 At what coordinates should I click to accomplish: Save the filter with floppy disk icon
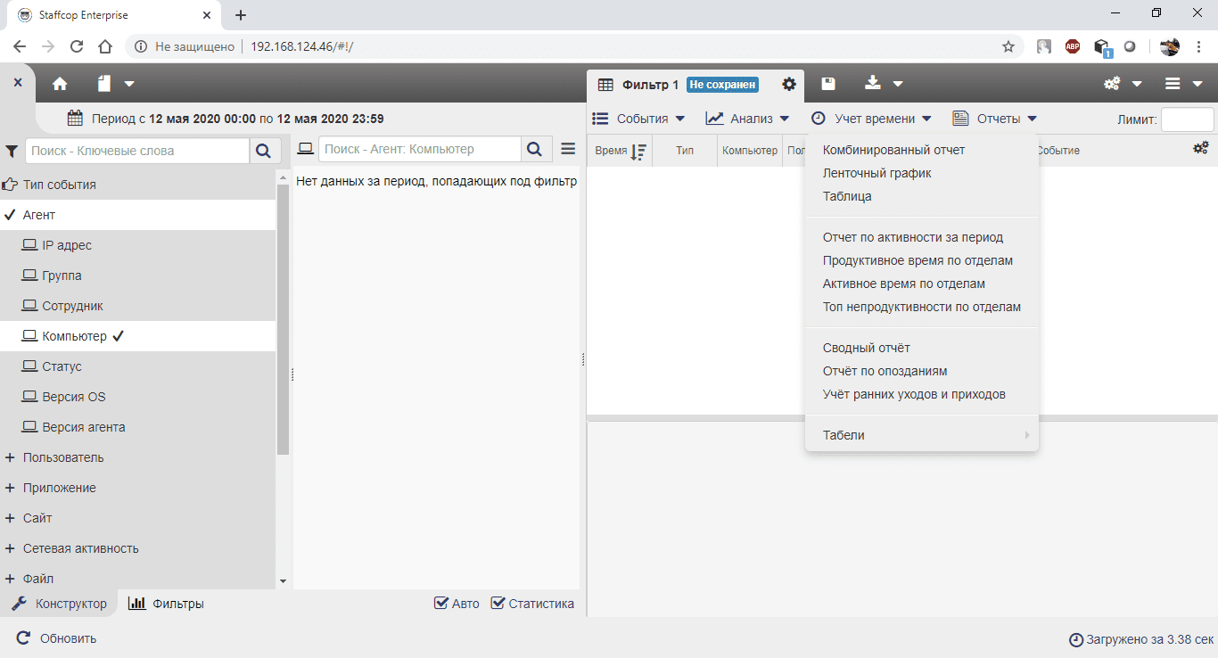pyautogui.click(x=828, y=84)
